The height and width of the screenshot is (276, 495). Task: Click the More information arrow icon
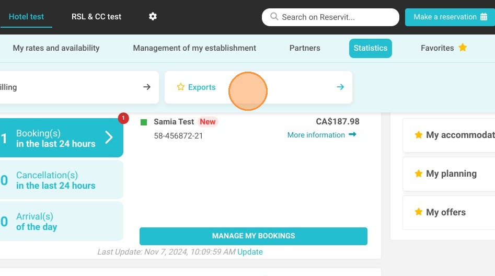[352, 134]
